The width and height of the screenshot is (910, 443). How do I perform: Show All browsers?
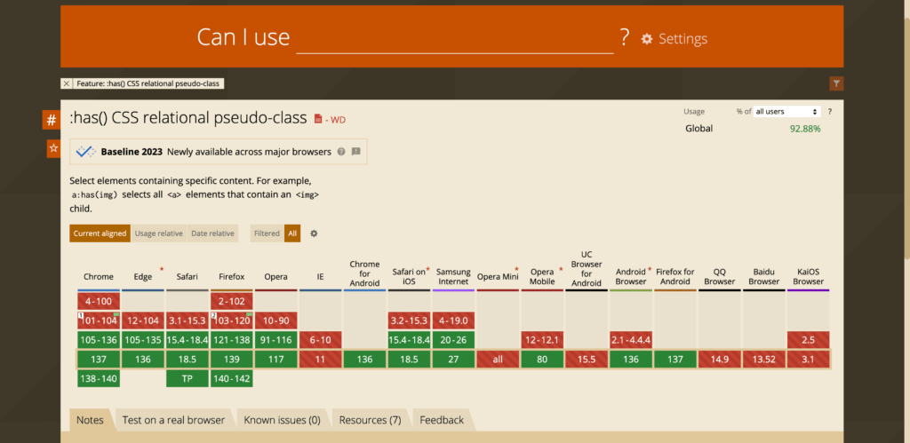pyautogui.click(x=292, y=233)
